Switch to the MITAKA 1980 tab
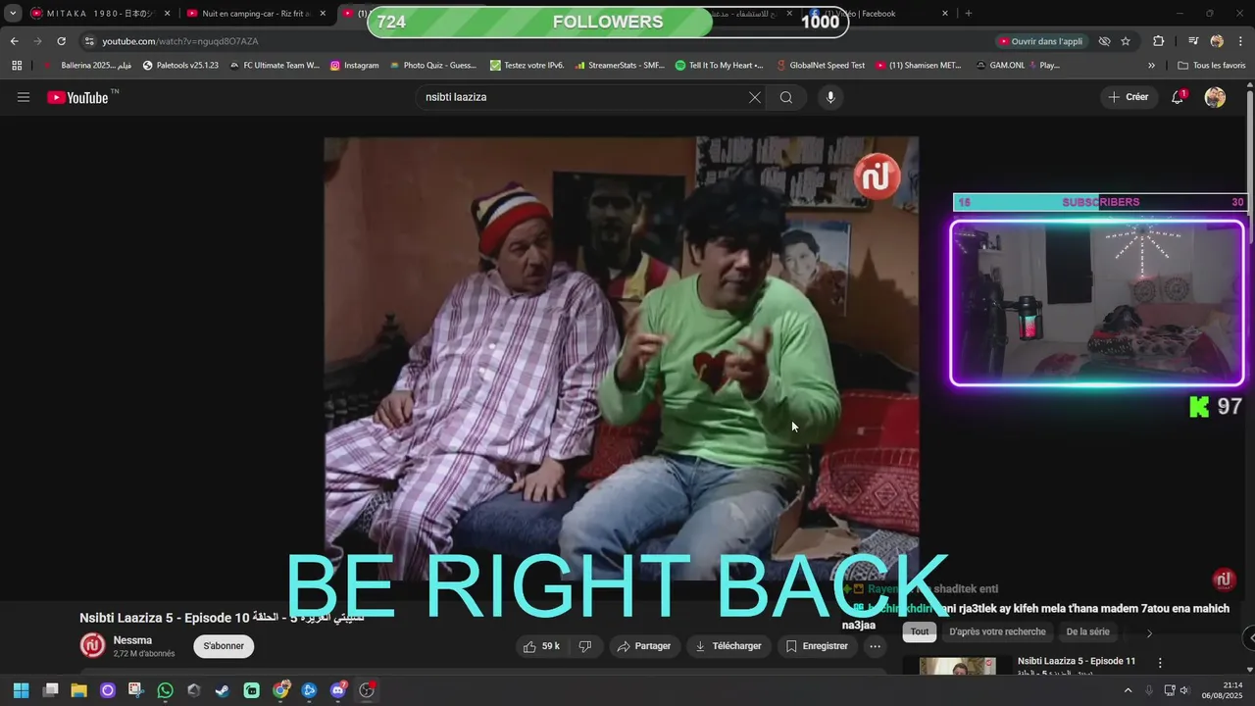1255x706 pixels. pos(101,14)
